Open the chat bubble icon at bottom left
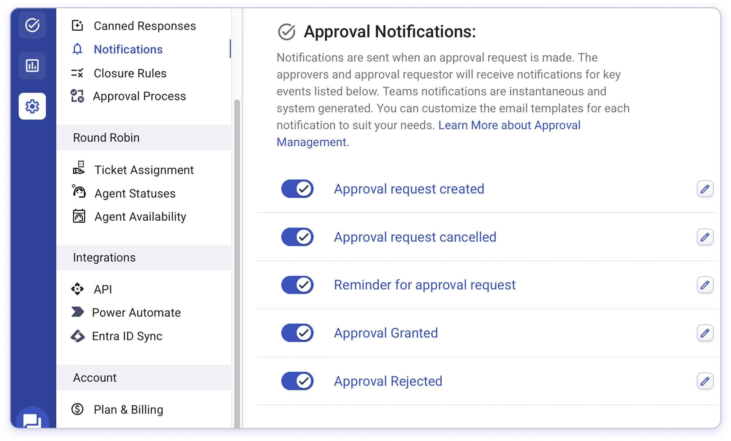The height and width of the screenshot is (441, 731). (x=32, y=420)
